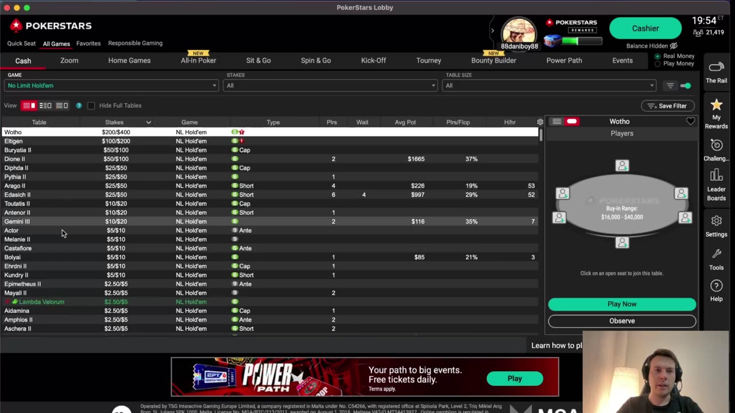
Task: Open the Game dropdown No Limit Hold'em
Action: point(111,85)
